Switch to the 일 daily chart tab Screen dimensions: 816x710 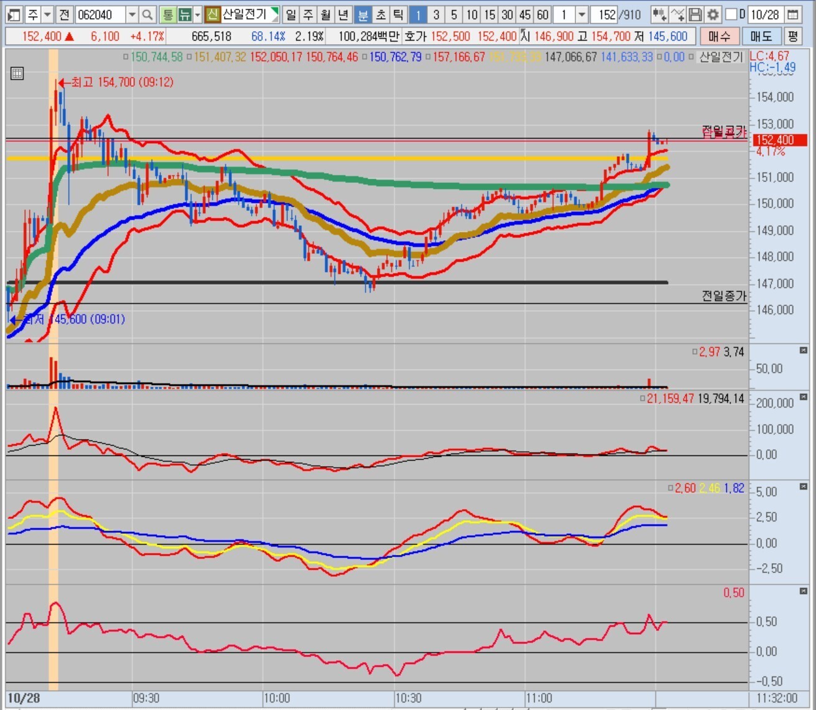(x=290, y=14)
